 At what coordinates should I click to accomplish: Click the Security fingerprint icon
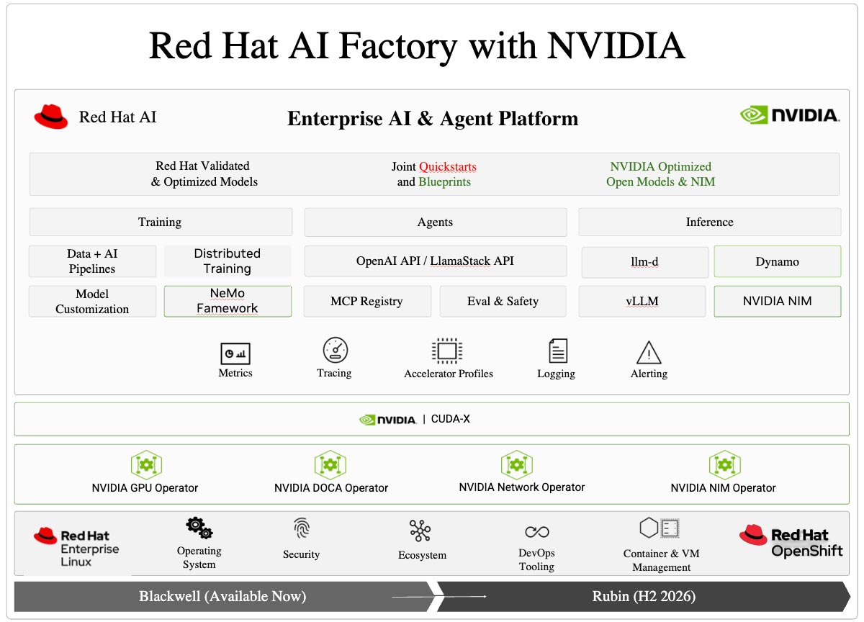pos(302,529)
